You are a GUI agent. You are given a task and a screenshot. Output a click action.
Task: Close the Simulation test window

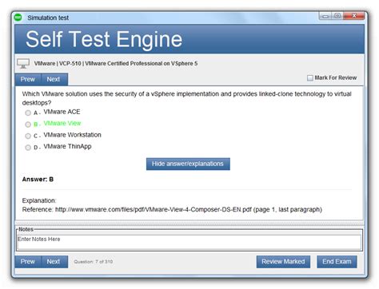click(353, 16)
